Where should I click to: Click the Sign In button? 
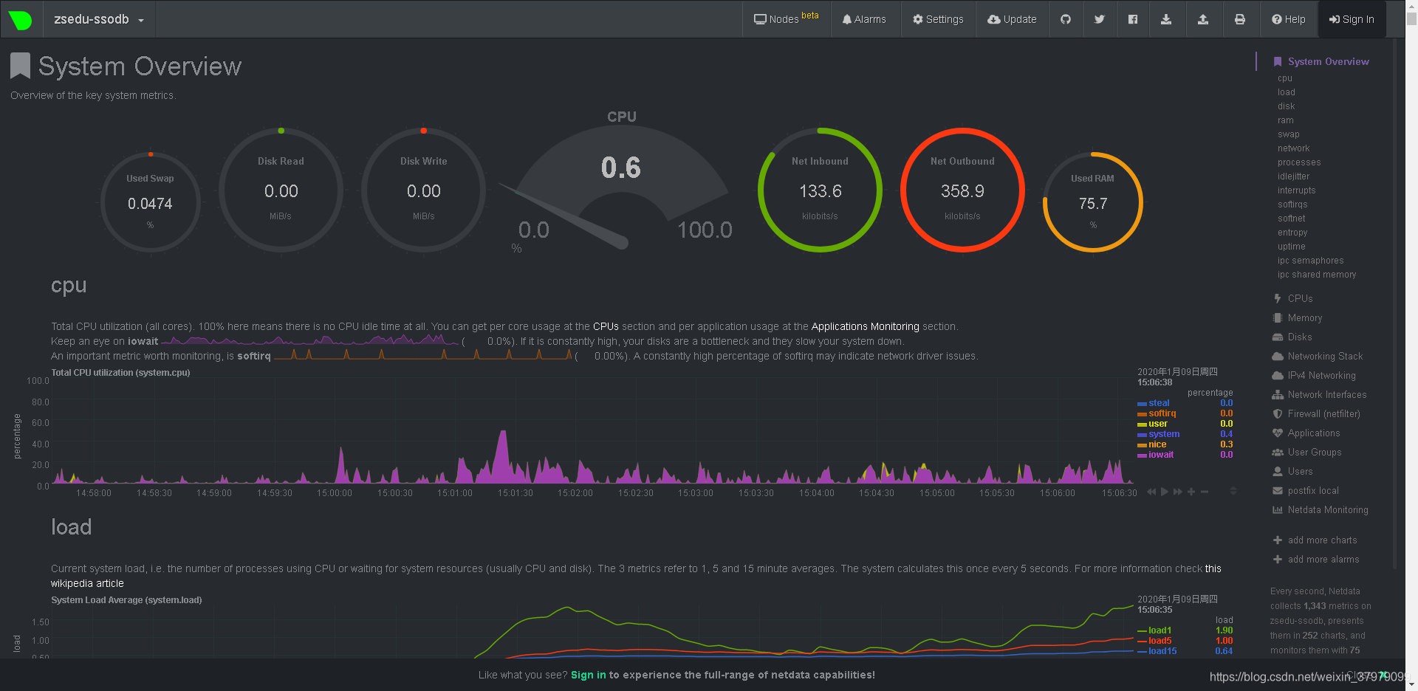point(1352,19)
